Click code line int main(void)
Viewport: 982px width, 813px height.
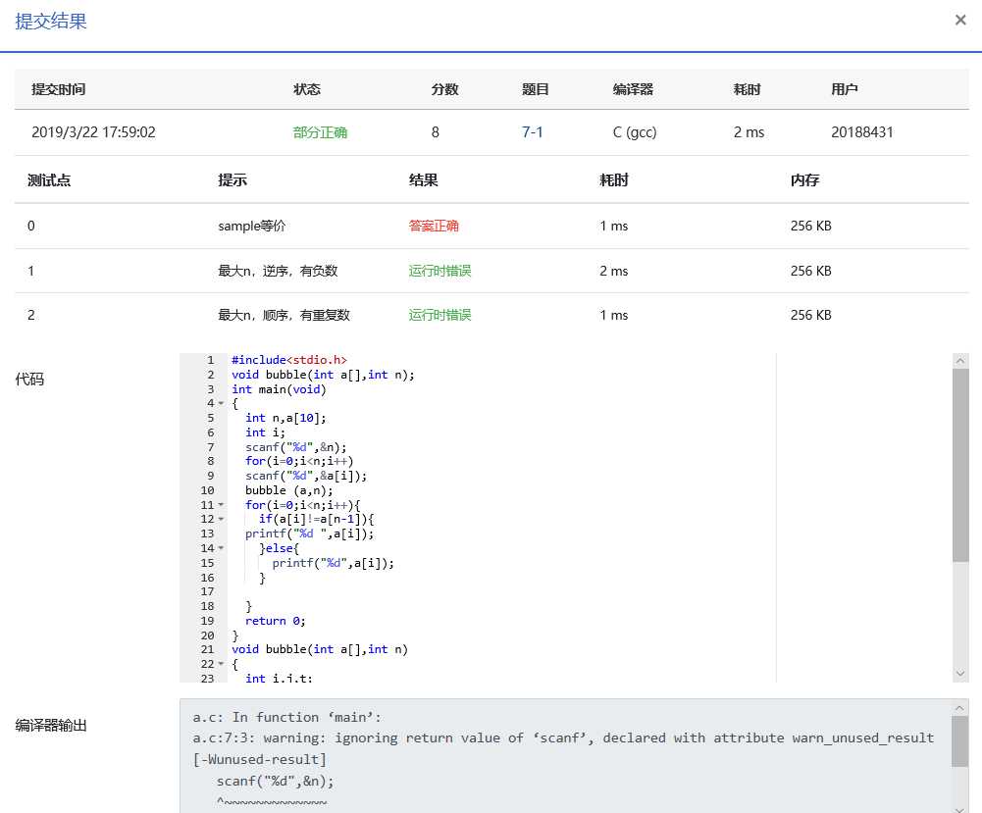click(279, 389)
